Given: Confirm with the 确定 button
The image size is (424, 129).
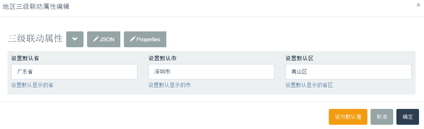Looking at the screenshot, I should [408, 117].
